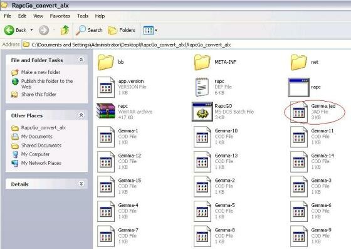Select the Gemma-1 COD file icon
351x249 pixels.
click(106, 137)
